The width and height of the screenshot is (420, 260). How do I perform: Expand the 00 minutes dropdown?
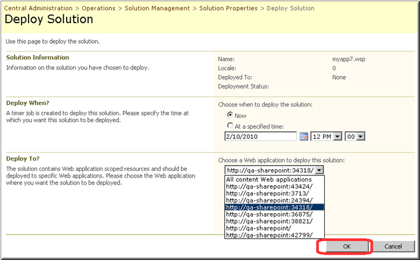tap(361, 137)
